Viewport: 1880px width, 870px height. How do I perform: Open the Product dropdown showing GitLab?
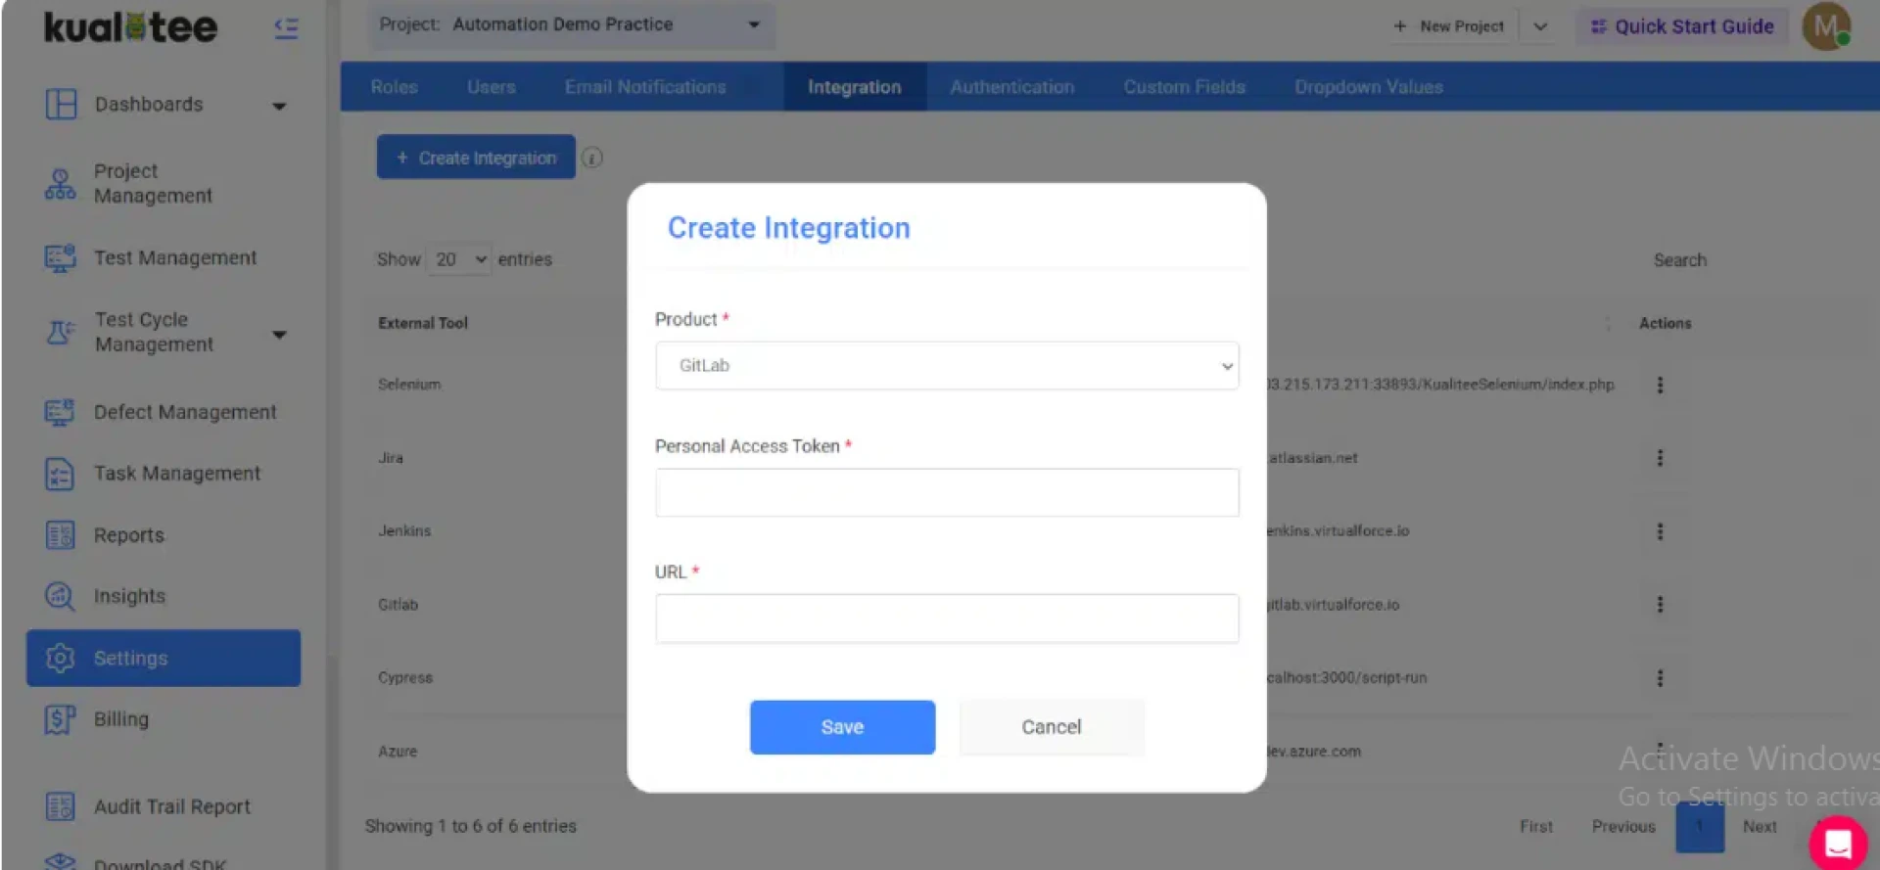947,365
